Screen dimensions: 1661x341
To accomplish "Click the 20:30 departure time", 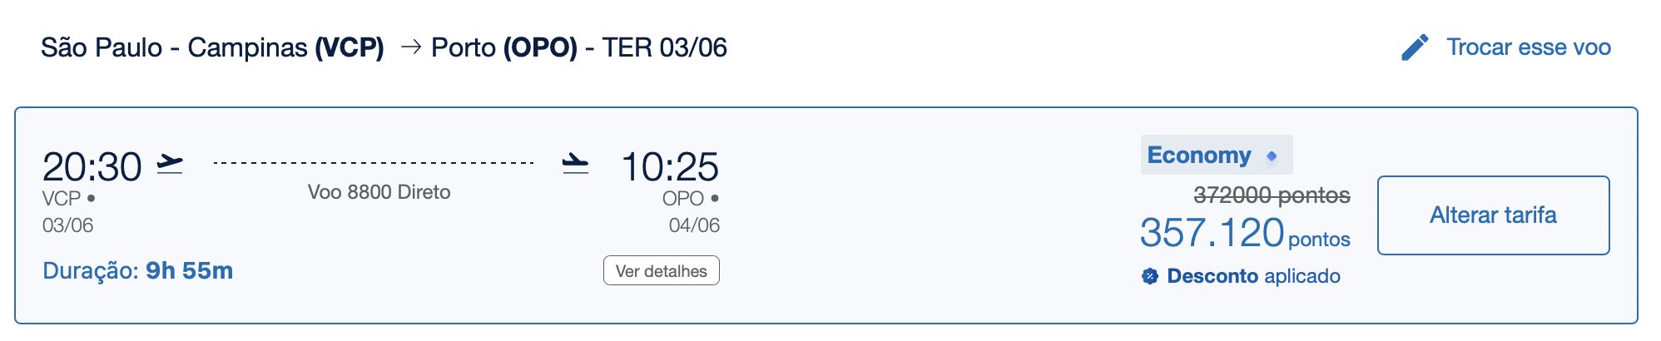I will point(92,167).
